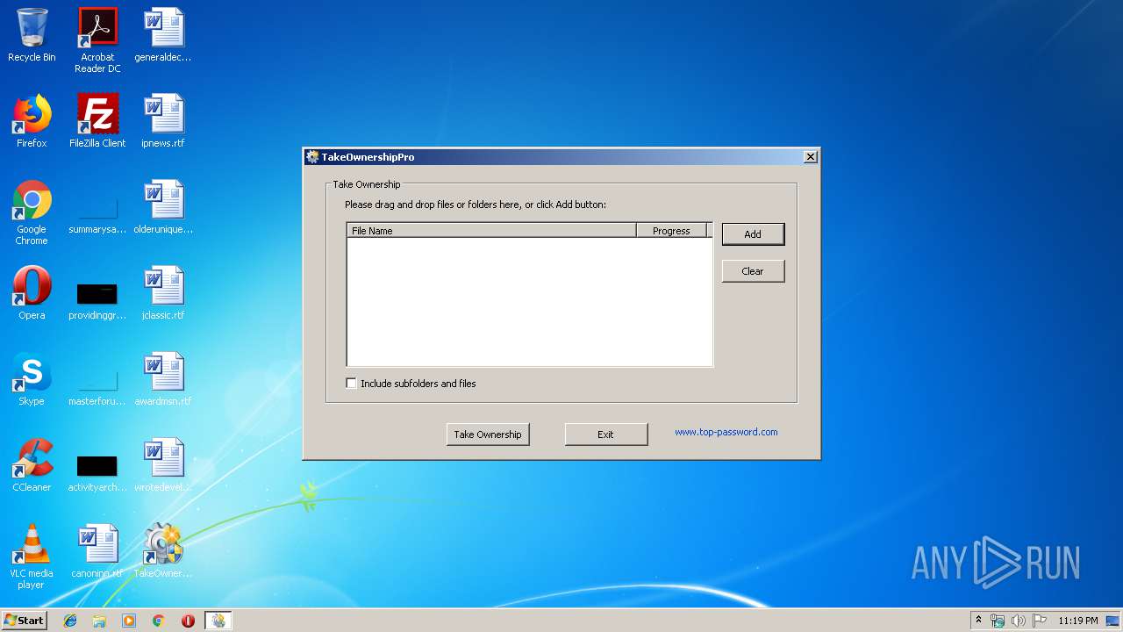Open Internet Explorer from the taskbar
The image size is (1123, 632).
tap(70, 621)
